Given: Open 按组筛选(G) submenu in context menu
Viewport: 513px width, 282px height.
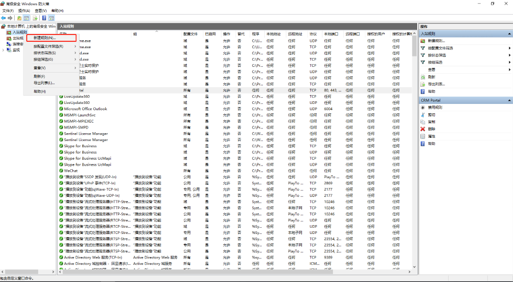Looking at the screenshot, I should point(52,60).
